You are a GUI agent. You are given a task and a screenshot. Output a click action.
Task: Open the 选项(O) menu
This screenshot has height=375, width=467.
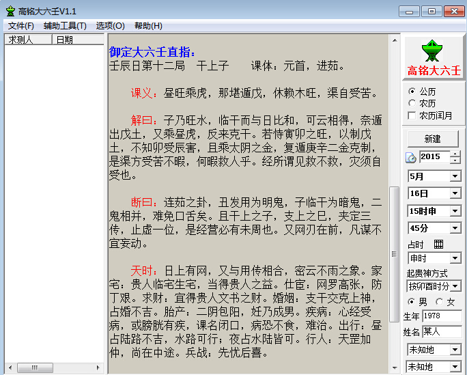pyautogui.click(x=110, y=26)
